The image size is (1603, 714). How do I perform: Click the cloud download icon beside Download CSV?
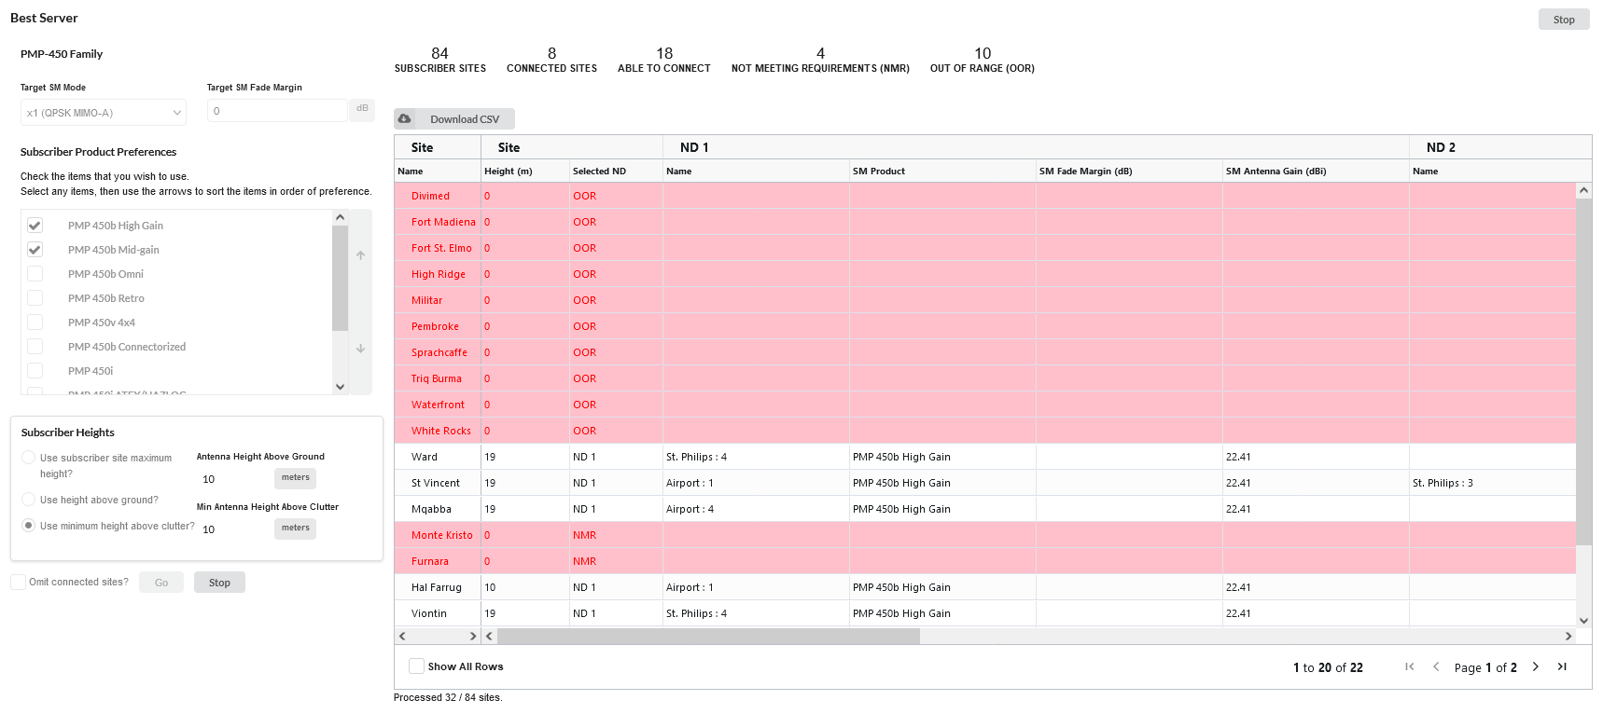point(405,118)
